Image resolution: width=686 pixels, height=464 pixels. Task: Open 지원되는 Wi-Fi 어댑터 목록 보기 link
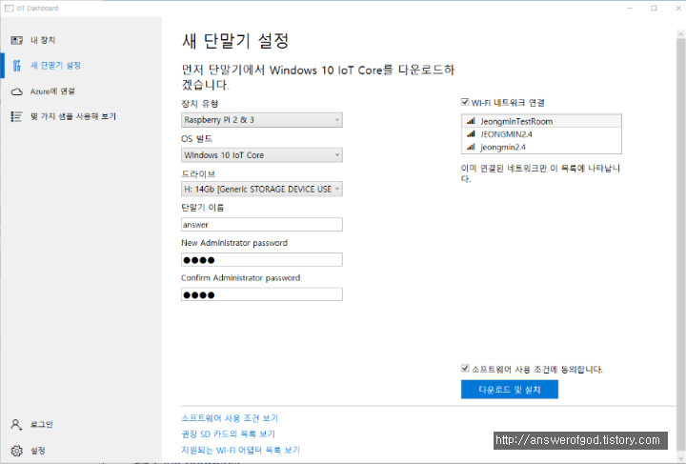[x=240, y=450]
